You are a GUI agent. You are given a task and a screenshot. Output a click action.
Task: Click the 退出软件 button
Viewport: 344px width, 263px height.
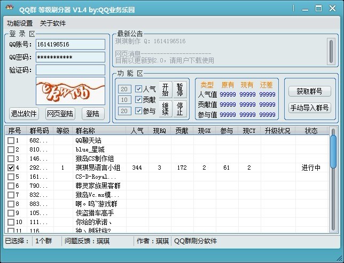24,114
